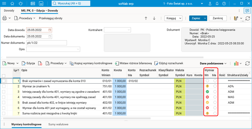The width and height of the screenshot is (252, 129).
Task: Go to the home screen icon
Action: (x=12, y=4)
